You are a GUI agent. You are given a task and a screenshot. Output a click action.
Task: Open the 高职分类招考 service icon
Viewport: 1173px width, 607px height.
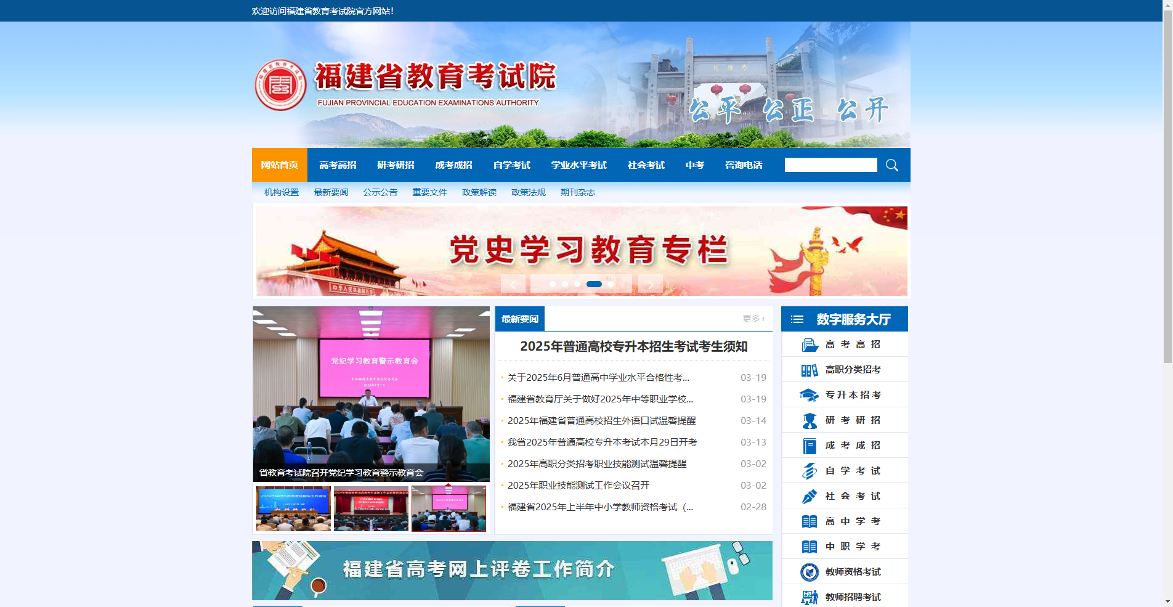[x=809, y=369]
